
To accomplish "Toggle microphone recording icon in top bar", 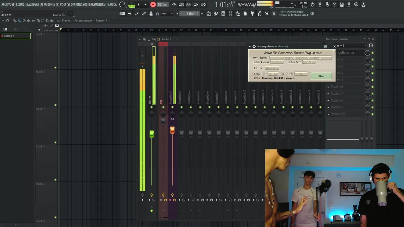I will pyautogui.click(x=327, y=4).
